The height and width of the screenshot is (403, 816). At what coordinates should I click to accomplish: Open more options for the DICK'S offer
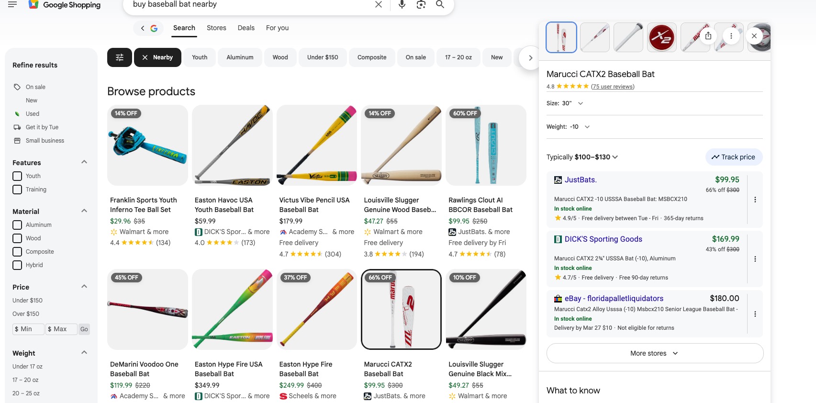(x=755, y=259)
